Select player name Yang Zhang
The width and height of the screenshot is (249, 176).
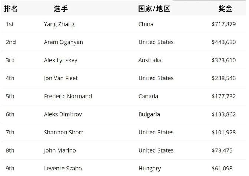(x=59, y=24)
